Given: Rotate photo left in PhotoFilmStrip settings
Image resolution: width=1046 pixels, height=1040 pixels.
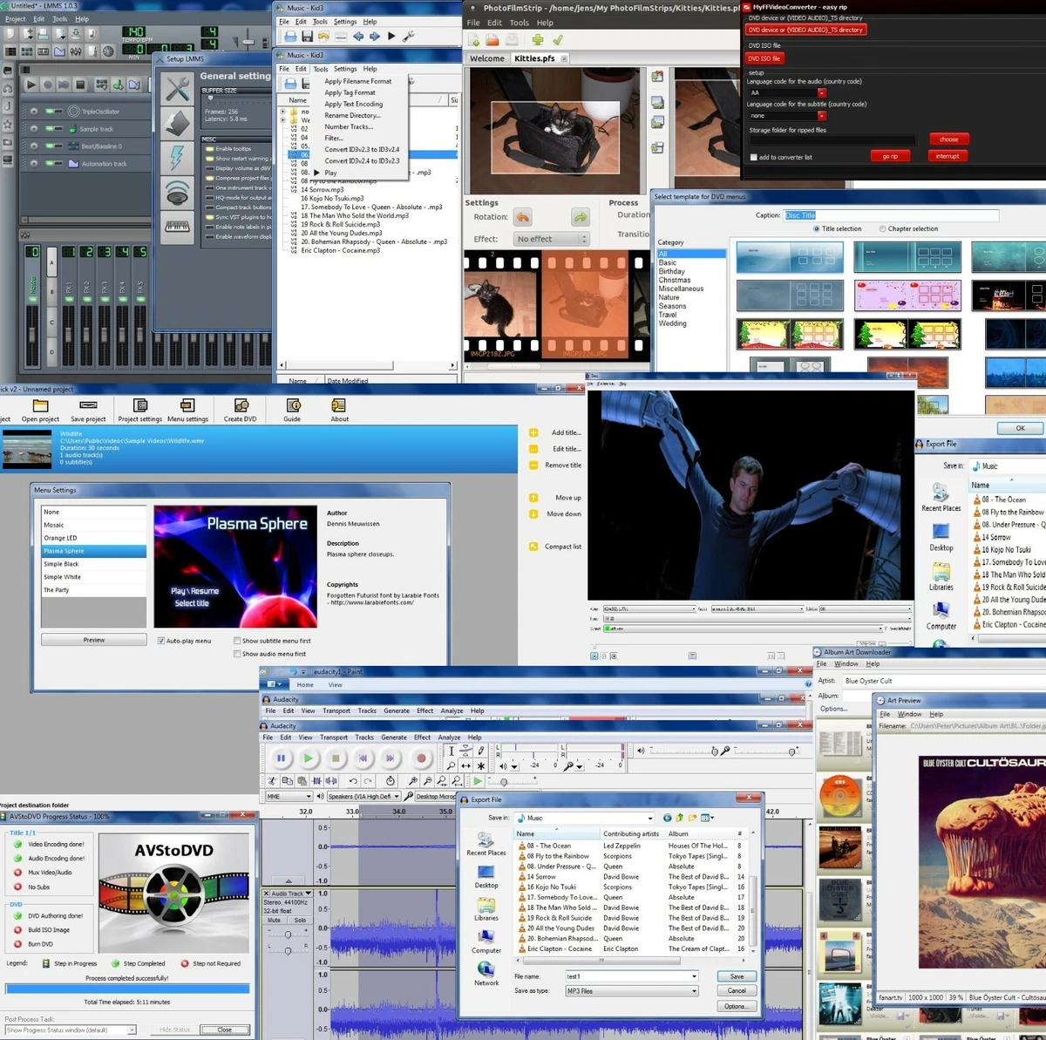Looking at the screenshot, I should [522, 217].
